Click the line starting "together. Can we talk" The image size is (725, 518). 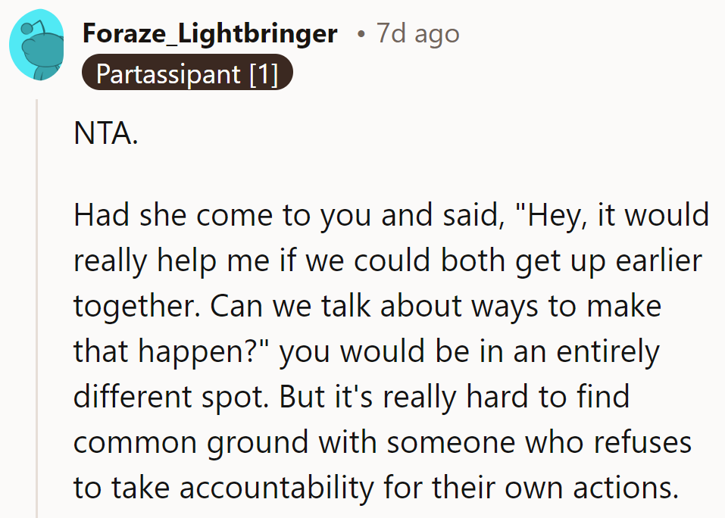coord(367,307)
